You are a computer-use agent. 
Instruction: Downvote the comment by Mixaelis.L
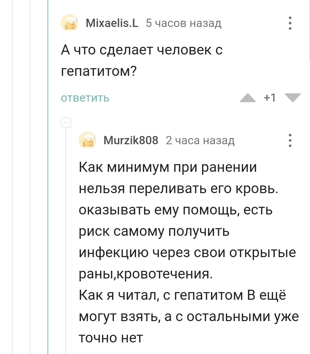tap(293, 98)
